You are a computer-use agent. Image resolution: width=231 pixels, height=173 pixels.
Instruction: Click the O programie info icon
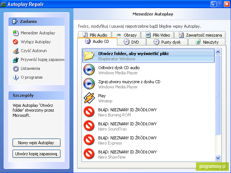(x=16, y=77)
